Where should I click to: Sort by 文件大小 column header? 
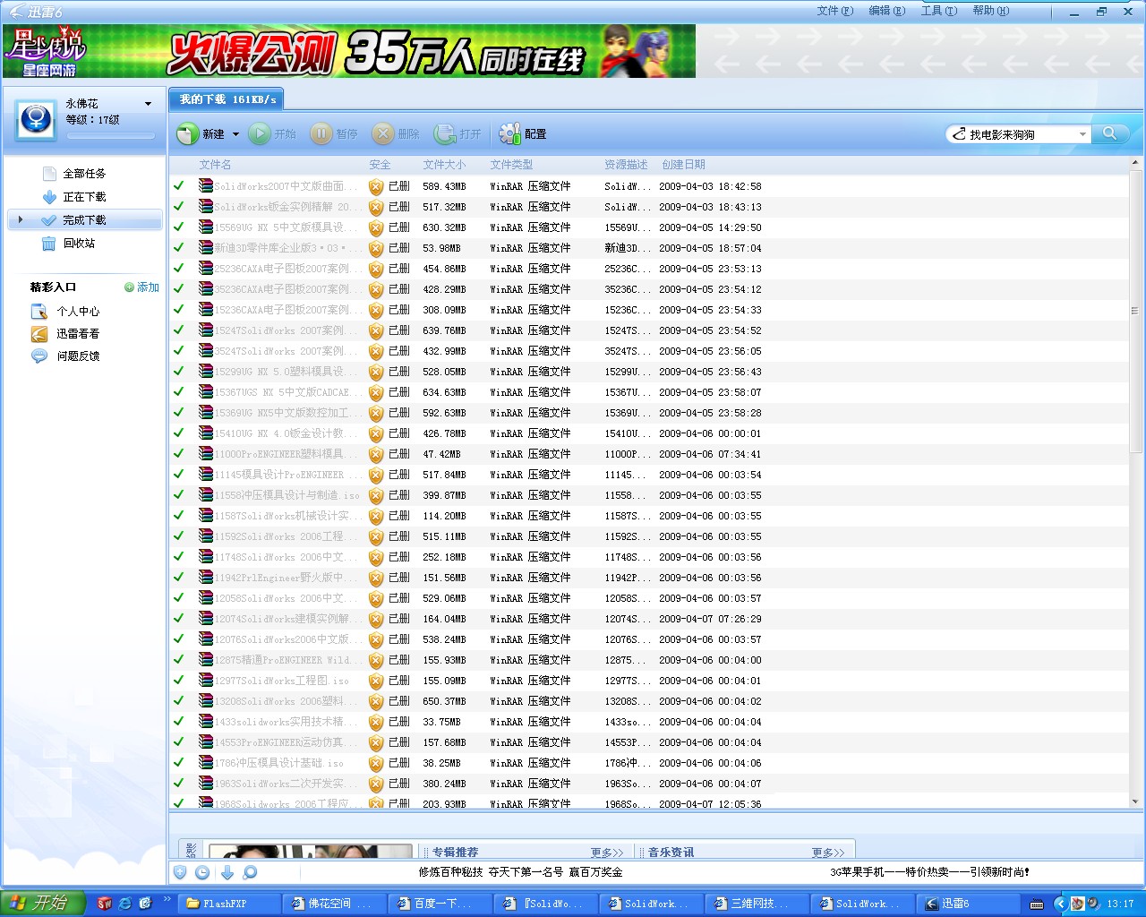(x=444, y=165)
